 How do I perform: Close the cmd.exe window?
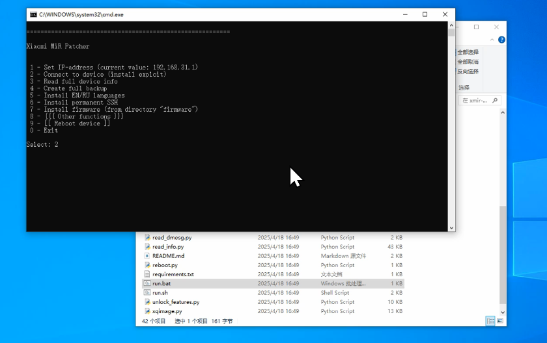pyautogui.click(x=445, y=14)
